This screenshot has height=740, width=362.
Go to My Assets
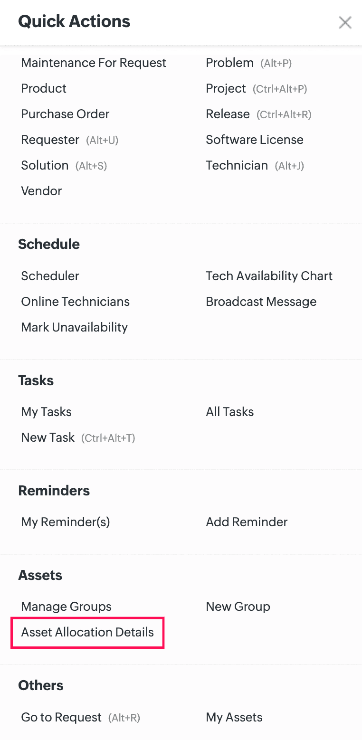tap(234, 718)
